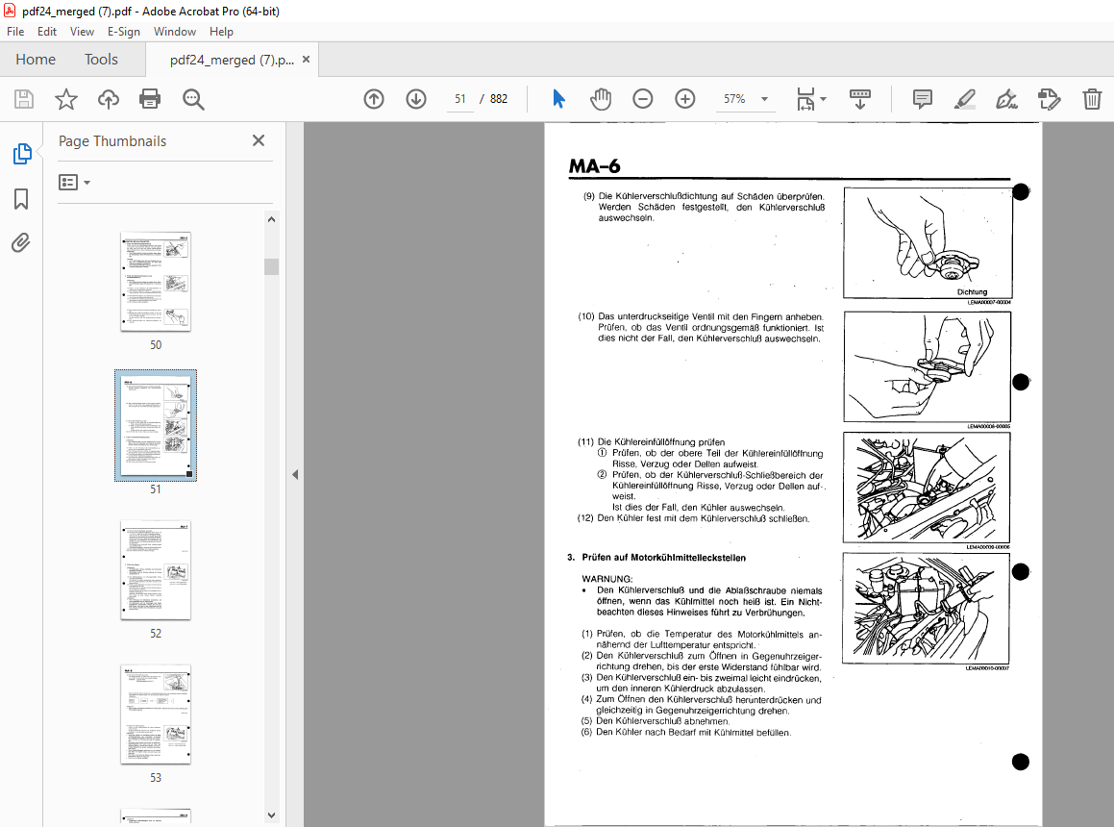Click the total page count 882
1114x827 pixels.
point(499,99)
